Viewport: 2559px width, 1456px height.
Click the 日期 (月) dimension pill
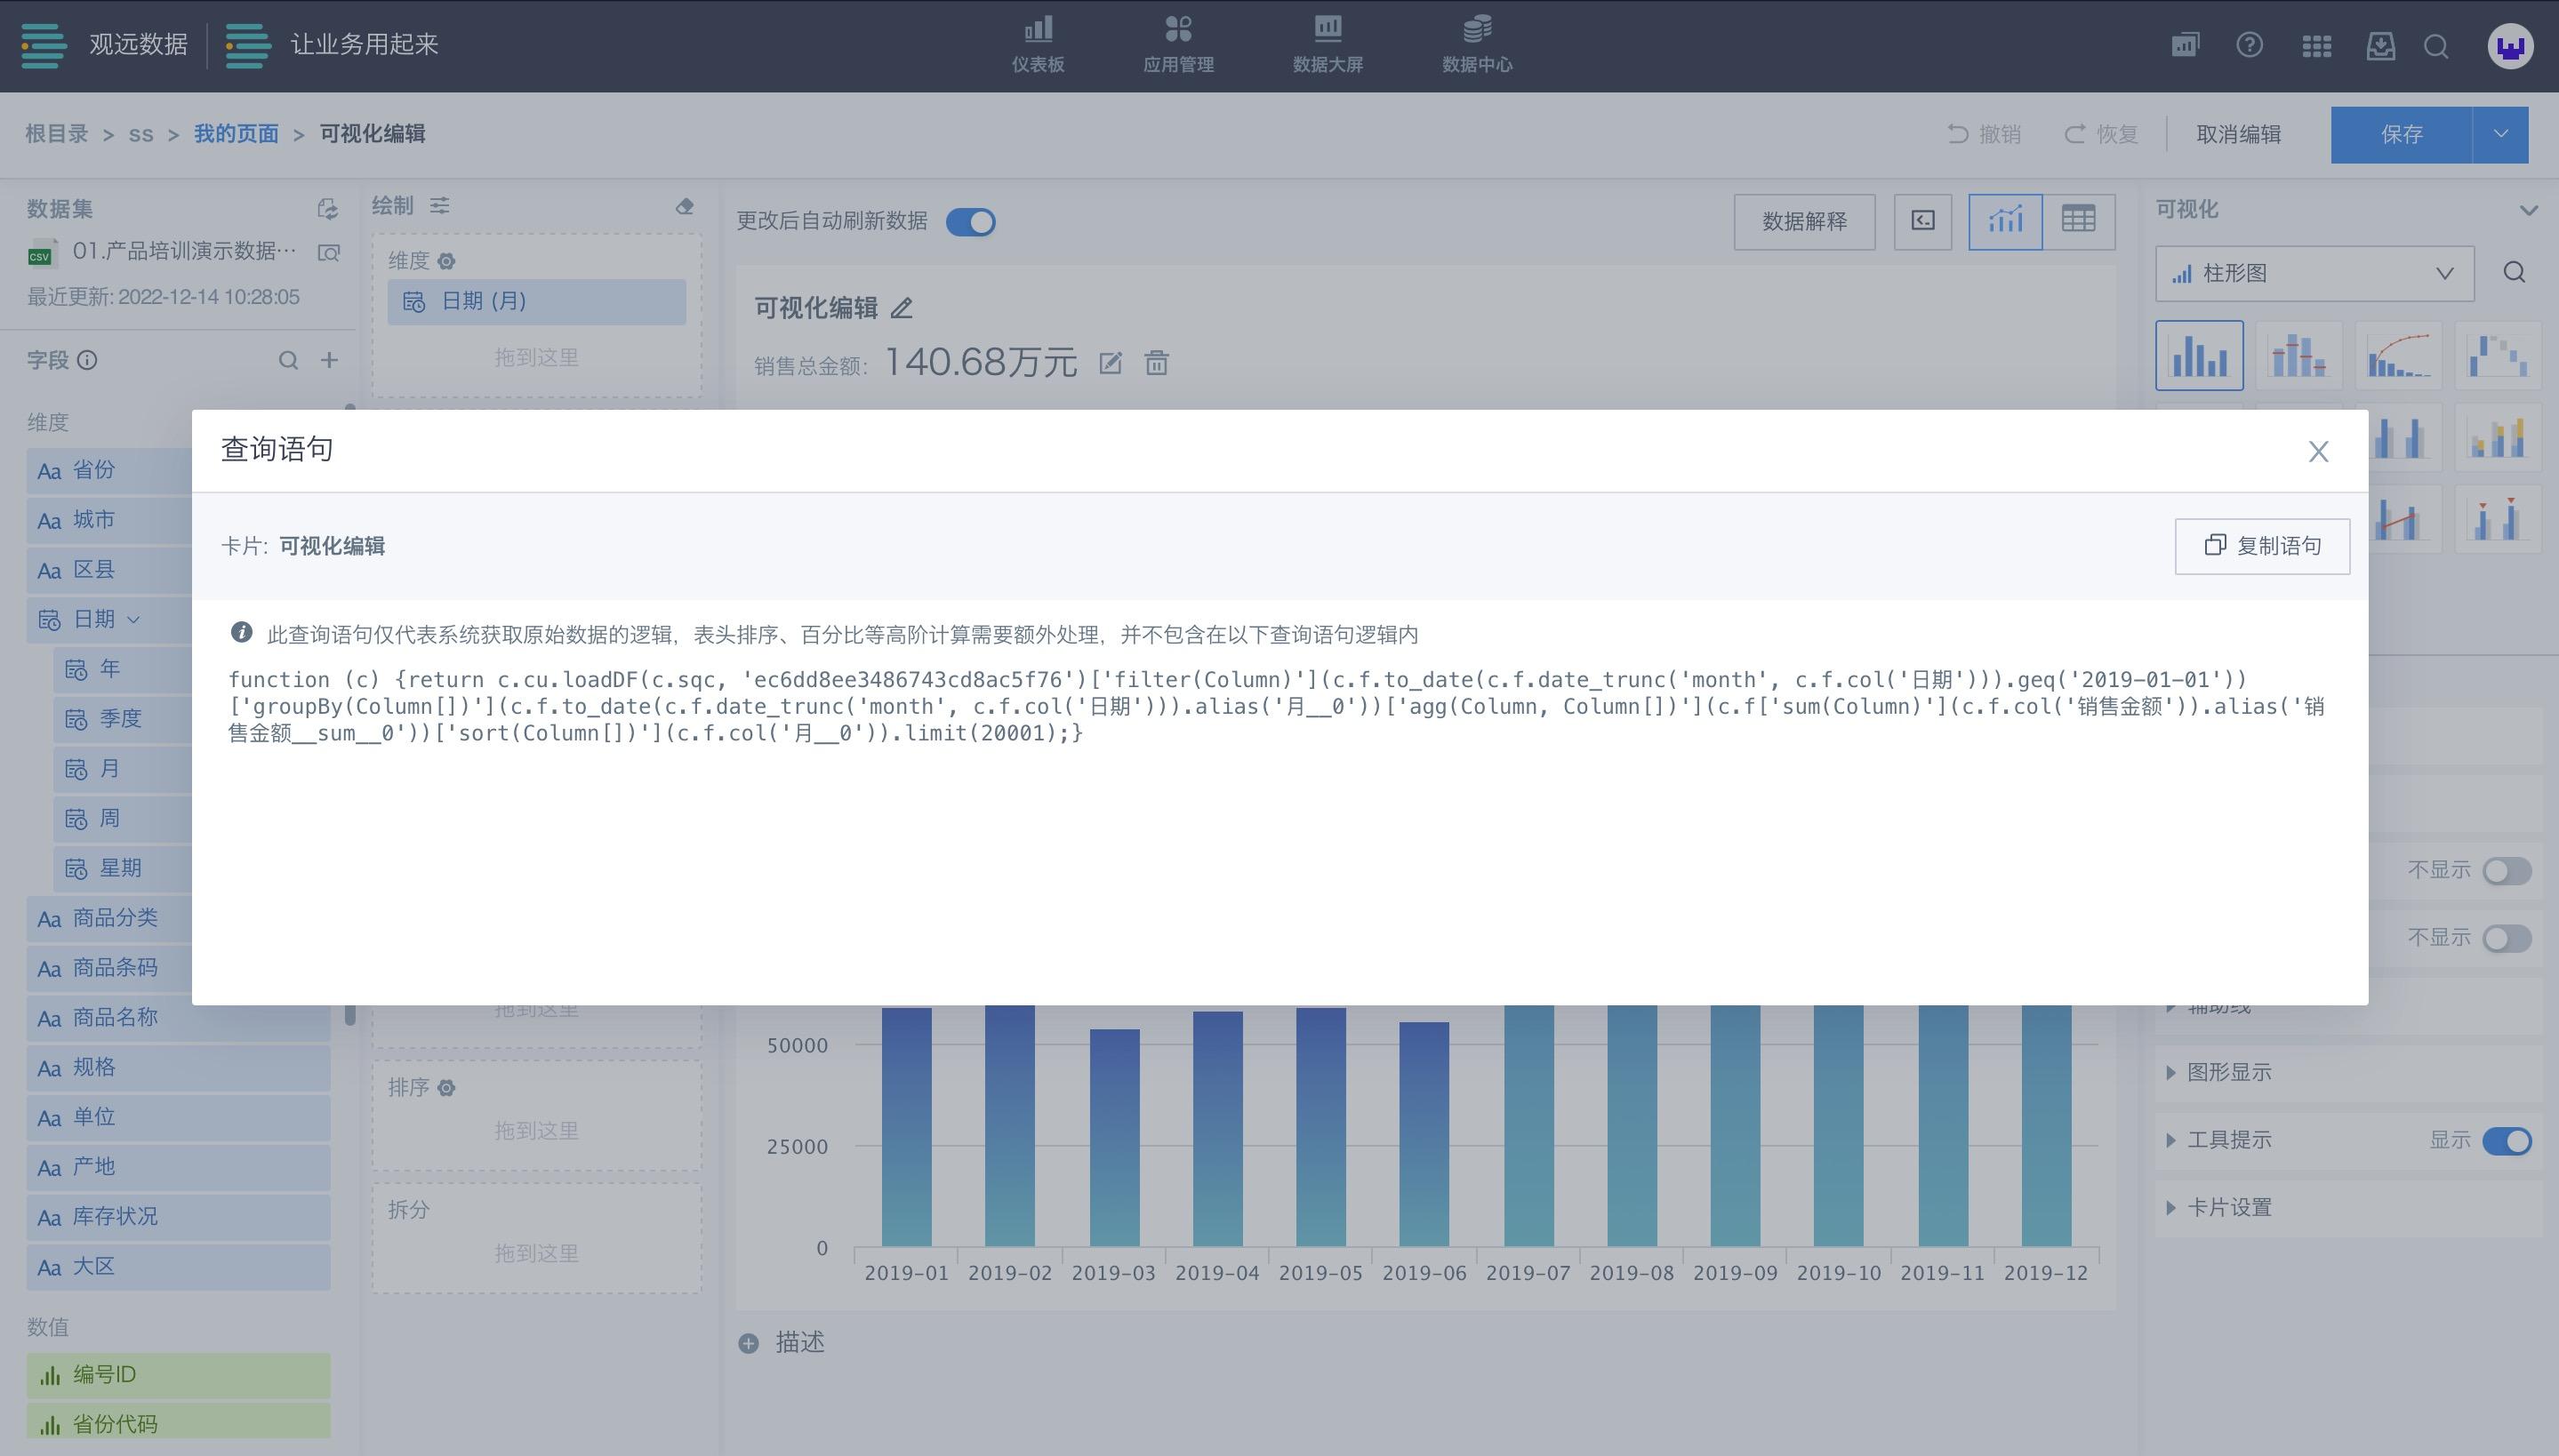pyautogui.click(x=536, y=301)
